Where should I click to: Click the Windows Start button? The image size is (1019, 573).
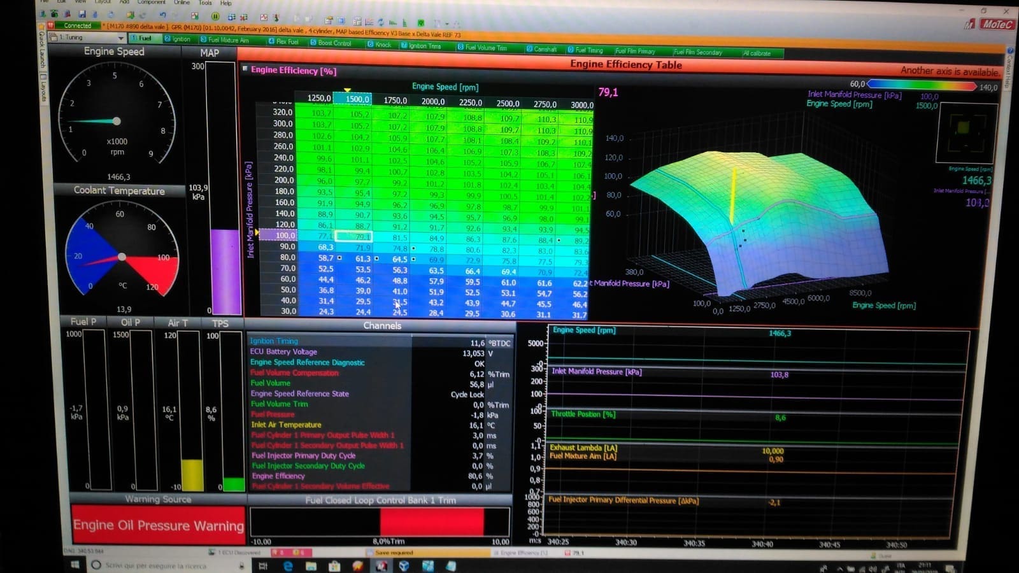75,565
